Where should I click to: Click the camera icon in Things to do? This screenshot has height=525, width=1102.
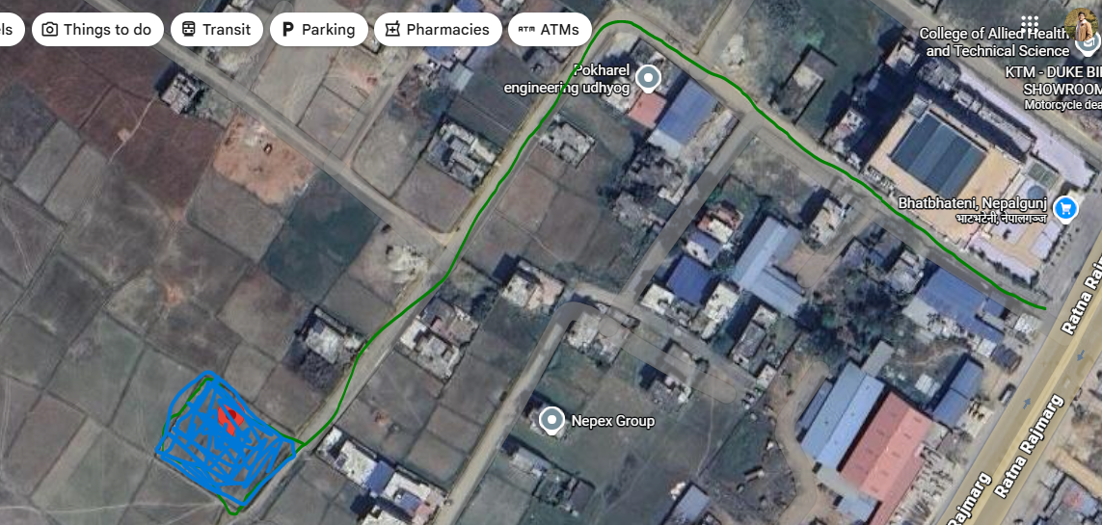[49, 30]
